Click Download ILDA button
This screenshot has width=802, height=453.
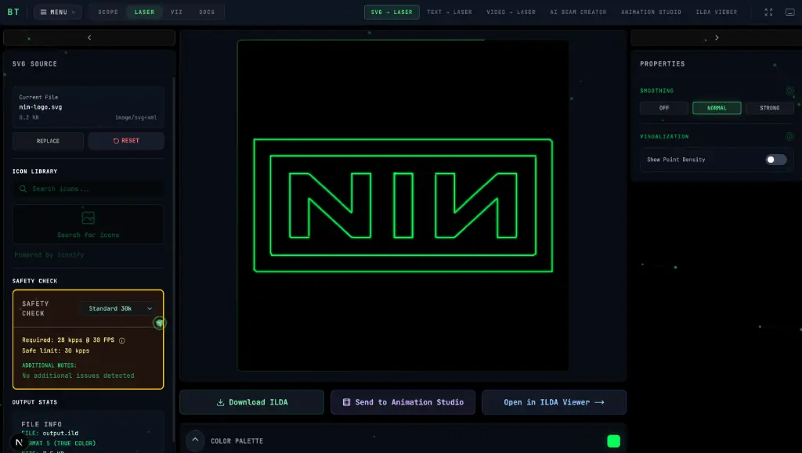pos(251,402)
